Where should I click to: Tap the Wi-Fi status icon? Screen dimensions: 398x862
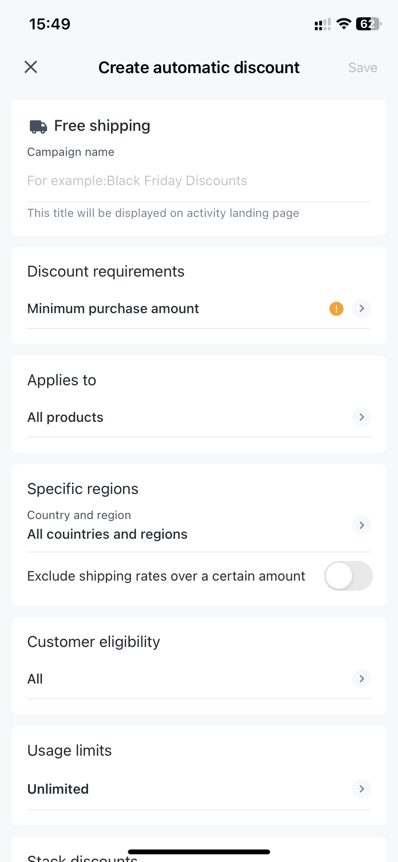[x=344, y=24]
